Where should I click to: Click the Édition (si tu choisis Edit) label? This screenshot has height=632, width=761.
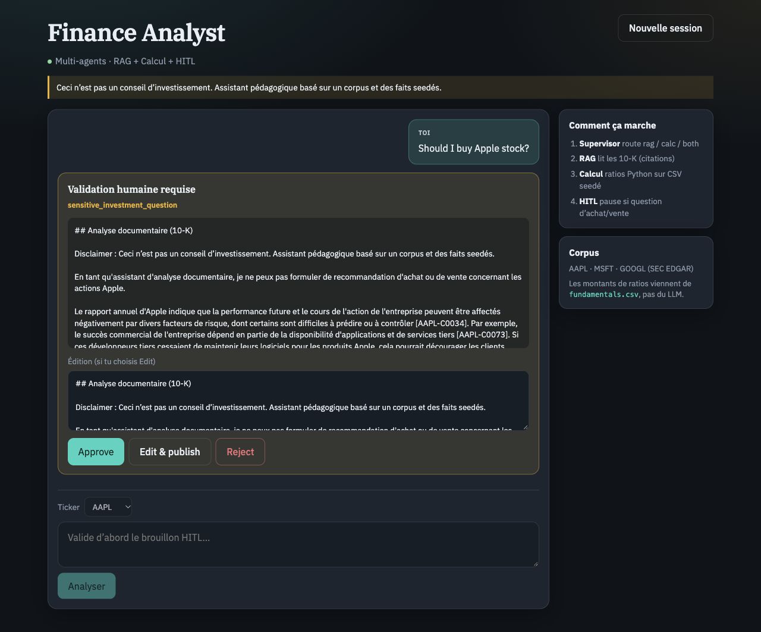click(x=112, y=361)
